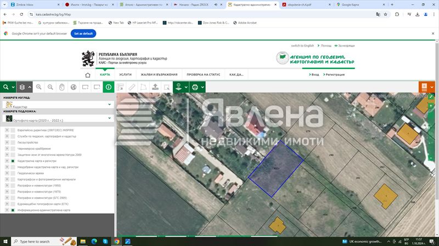Expand the print options dropdown arrow
Viewport: 439px width, 246px height.
202,87
